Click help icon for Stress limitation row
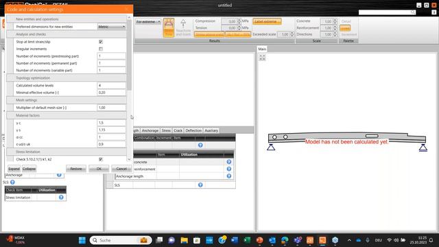Viewport: 439px width, 247px height. (x=61, y=198)
